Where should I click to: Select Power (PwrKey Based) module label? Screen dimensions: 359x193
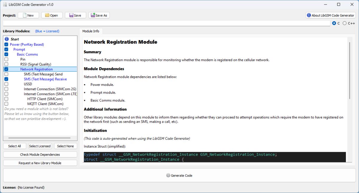click(27, 44)
